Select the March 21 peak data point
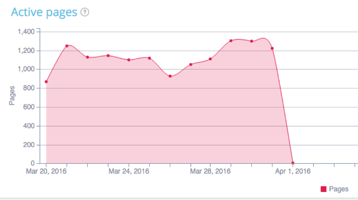Viewport: 358px width, 200px height. pos(67,46)
